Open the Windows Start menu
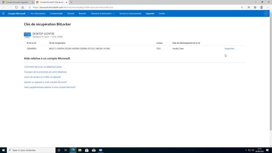The height and width of the screenshot is (153, 272). (x=3, y=150)
